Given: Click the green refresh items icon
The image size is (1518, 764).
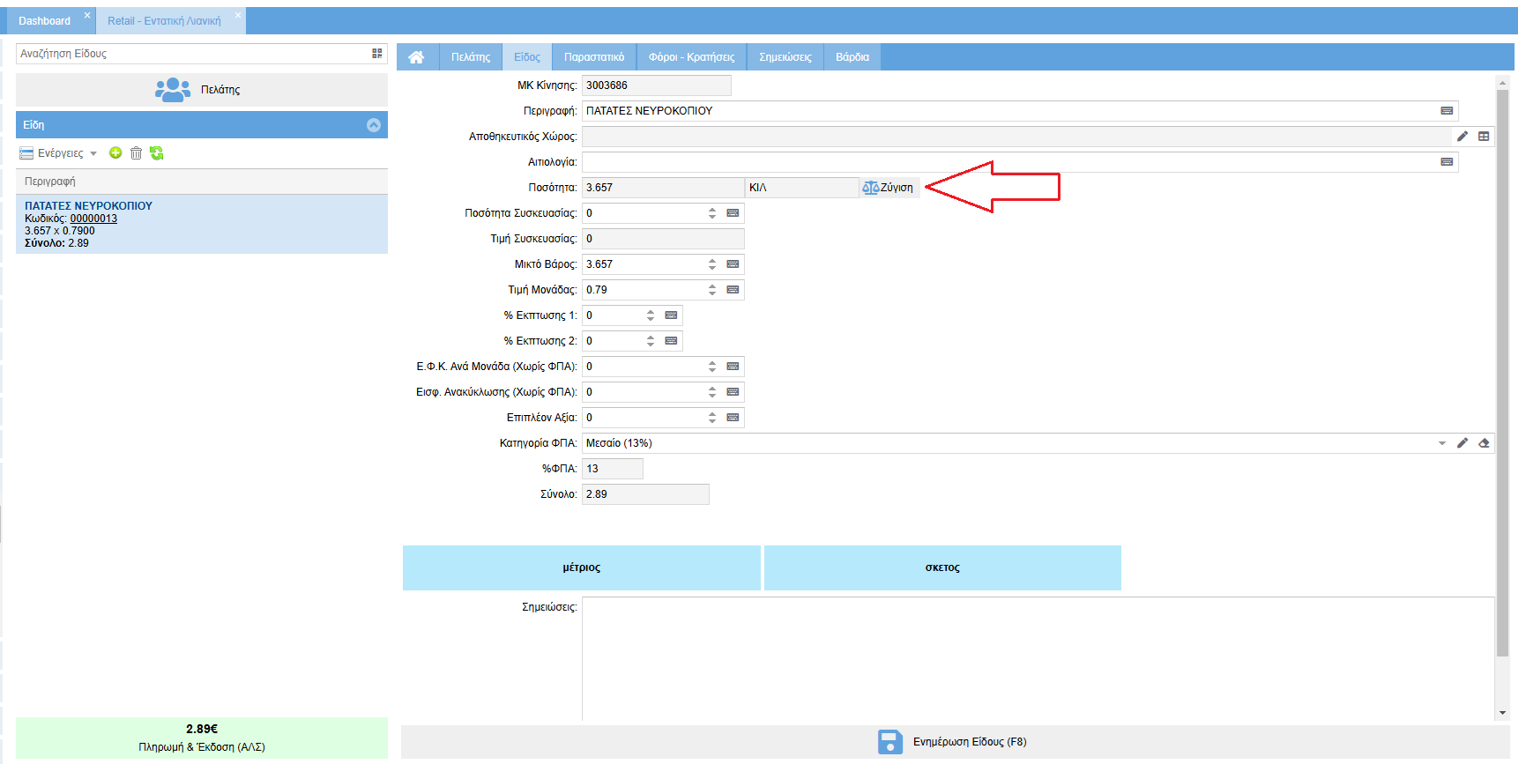Looking at the screenshot, I should point(157,153).
